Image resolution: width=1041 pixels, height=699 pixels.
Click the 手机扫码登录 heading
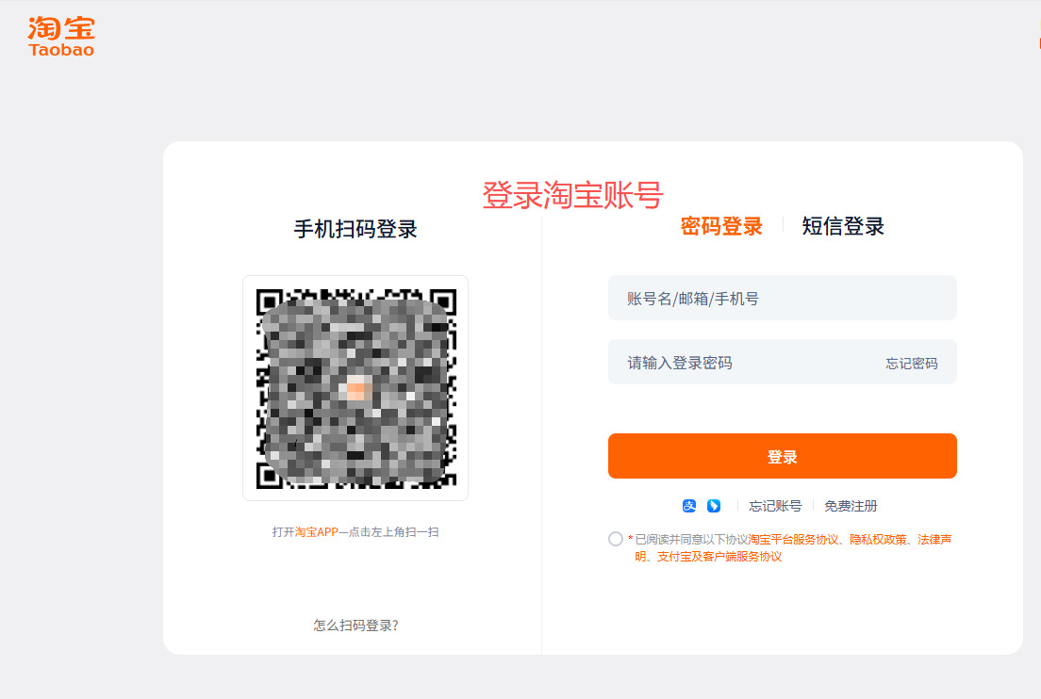coord(355,229)
